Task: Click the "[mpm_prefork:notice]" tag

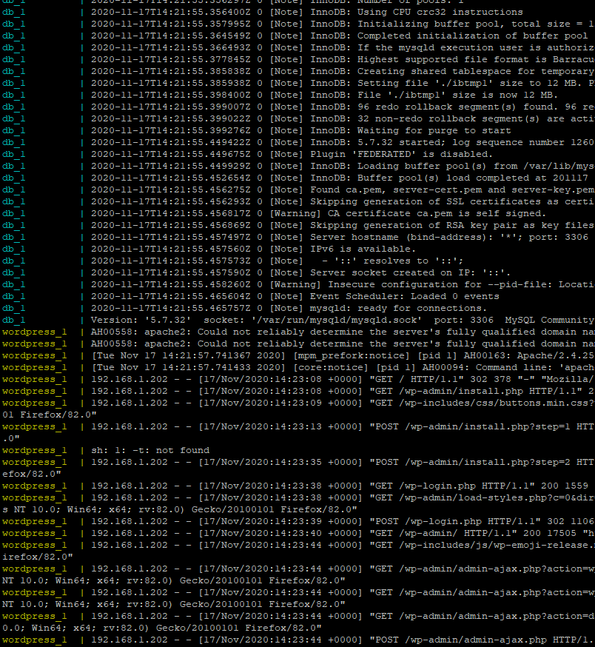Action: point(352,355)
